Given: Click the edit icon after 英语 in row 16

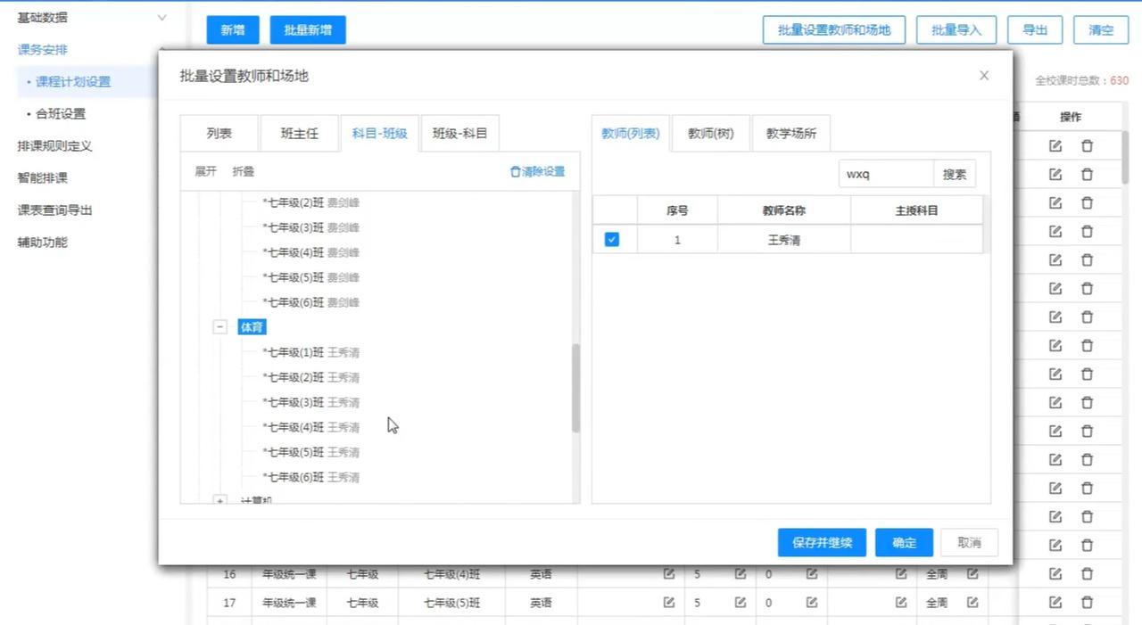Looking at the screenshot, I should (668, 574).
